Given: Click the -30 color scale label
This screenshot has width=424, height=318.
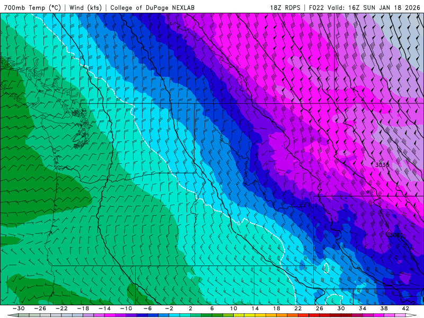Looking at the screenshot, I should pos(19,308).
